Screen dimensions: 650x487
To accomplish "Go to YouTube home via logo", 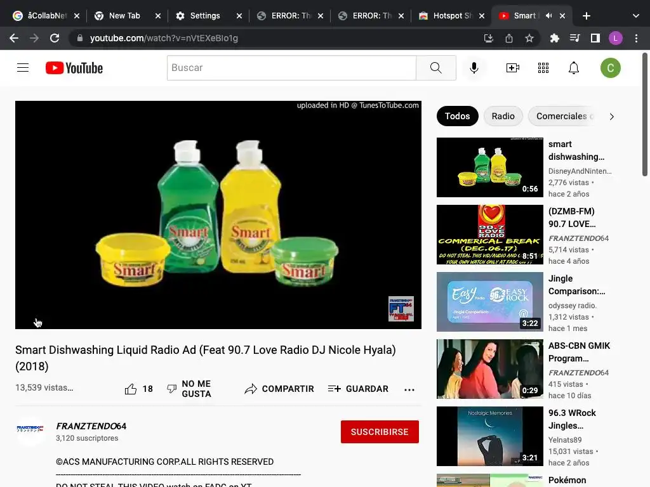I will 74,68.
